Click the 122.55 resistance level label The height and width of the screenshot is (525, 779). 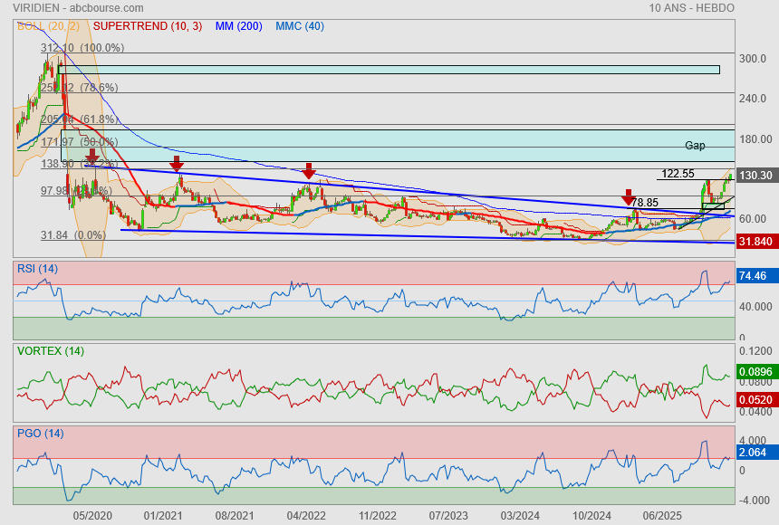[678, 173]
